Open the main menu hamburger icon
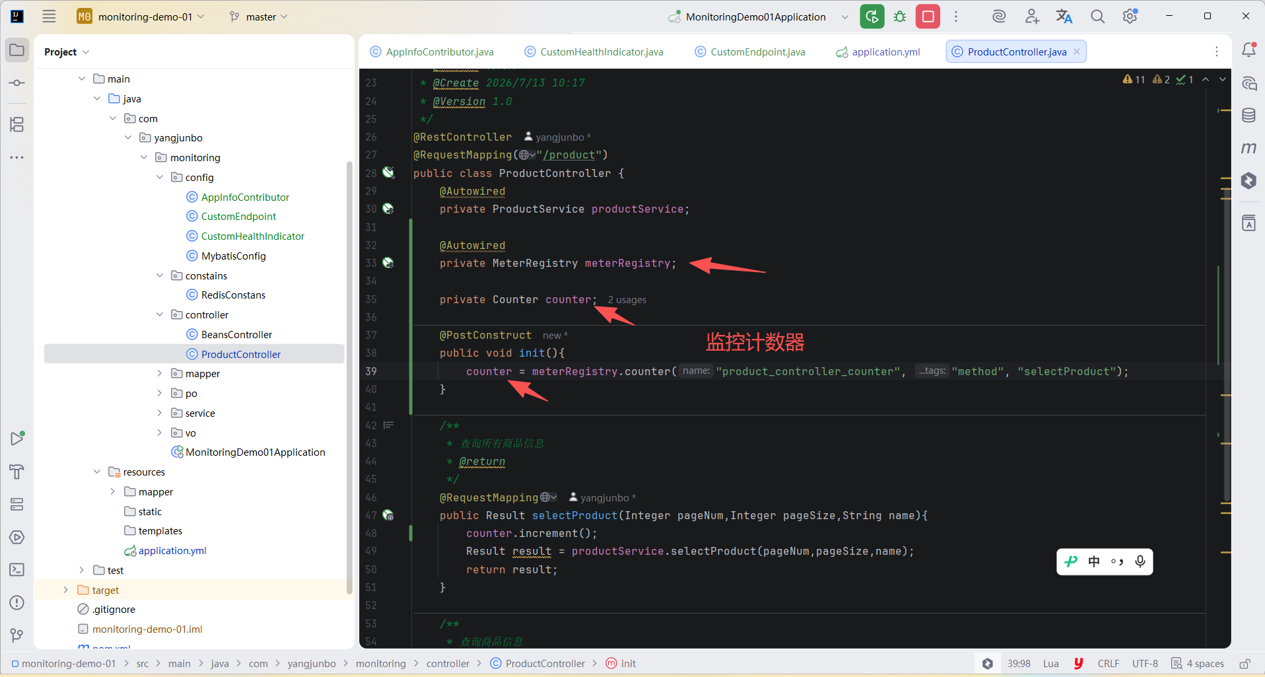Image resolution: width=1265 pixels, height=677 pixels. tap(49, 17)
